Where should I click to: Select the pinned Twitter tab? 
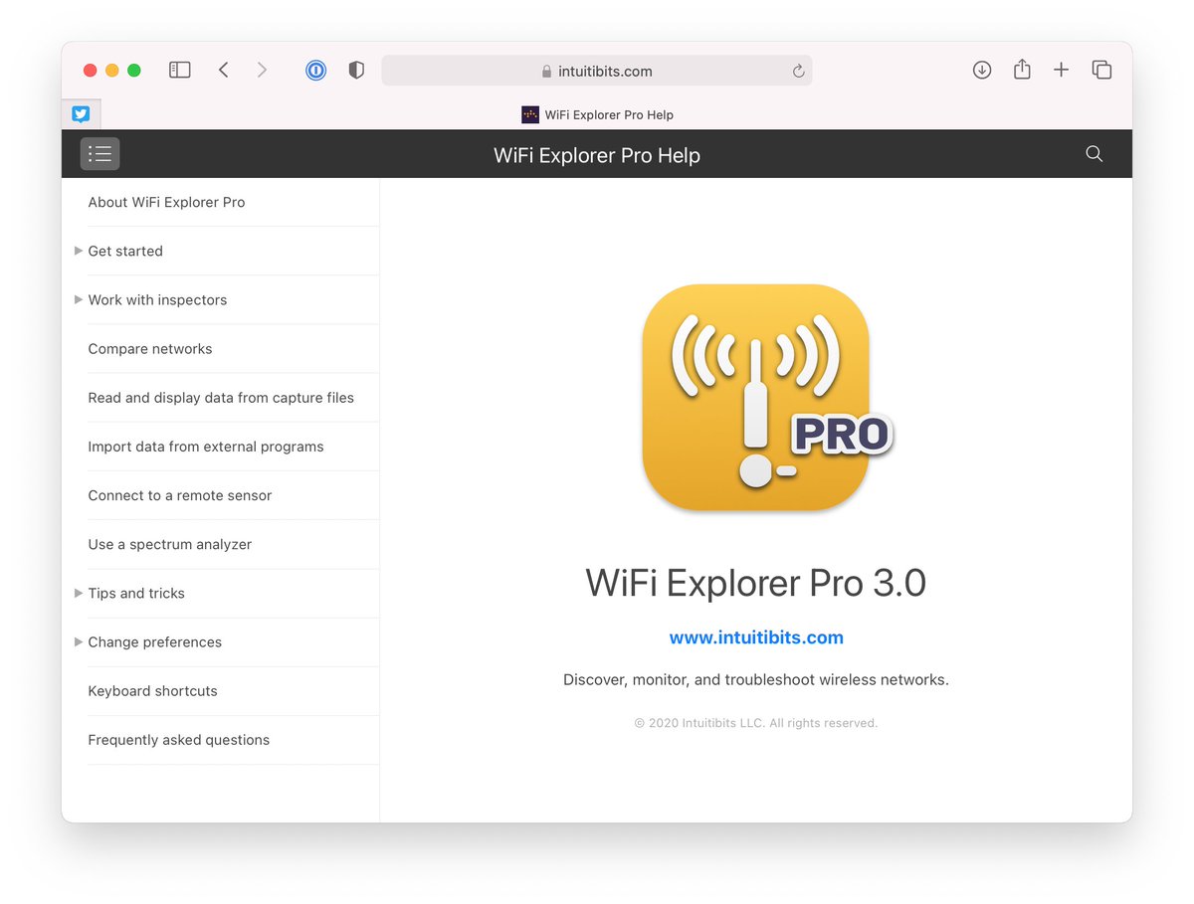(x=81, y=114)
